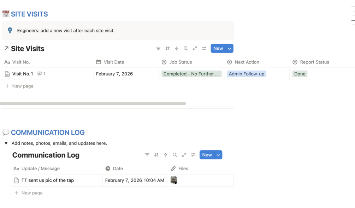Open the Communication Log view settings
The image size is (355, 208).
193,155
